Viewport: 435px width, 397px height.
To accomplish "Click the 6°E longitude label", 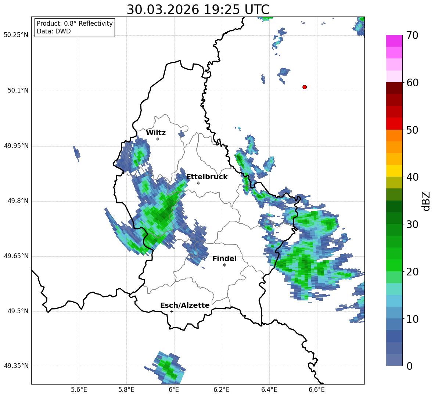I will click(x=174, y=390).
